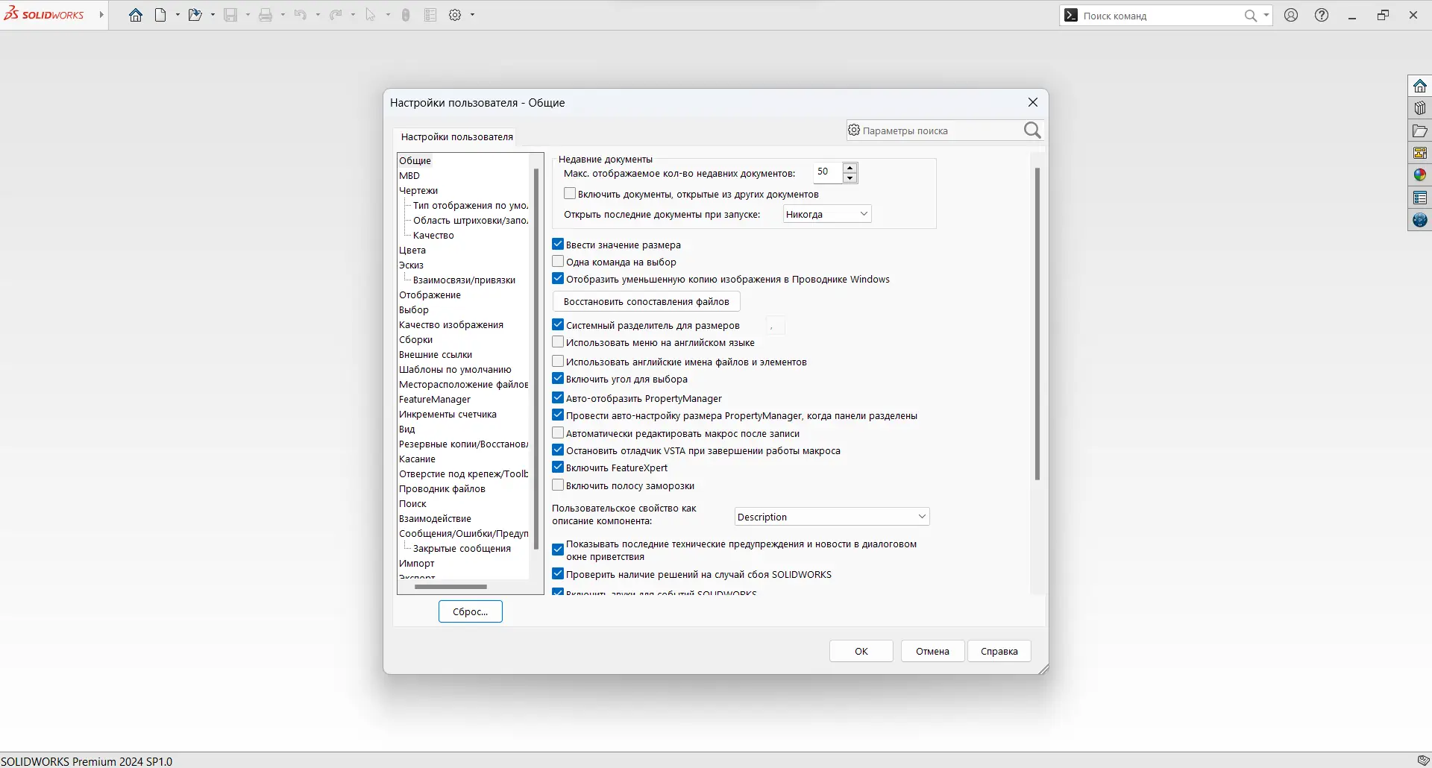
Task: Uncheck 'Авто-отобразить PropertyManager'
Action: 558,398
